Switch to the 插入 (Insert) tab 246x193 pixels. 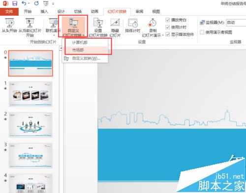coord(44,11)
